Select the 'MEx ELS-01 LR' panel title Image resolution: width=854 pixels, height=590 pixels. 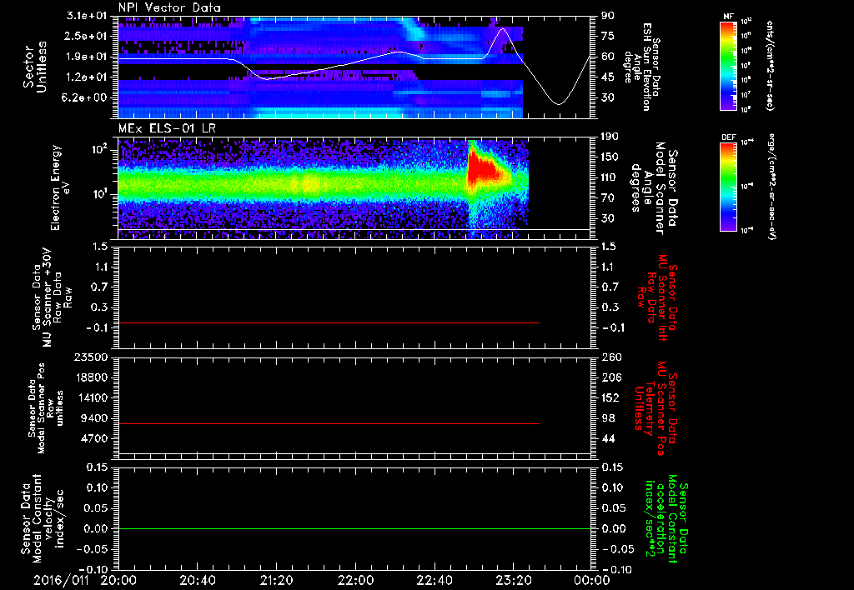167,129
